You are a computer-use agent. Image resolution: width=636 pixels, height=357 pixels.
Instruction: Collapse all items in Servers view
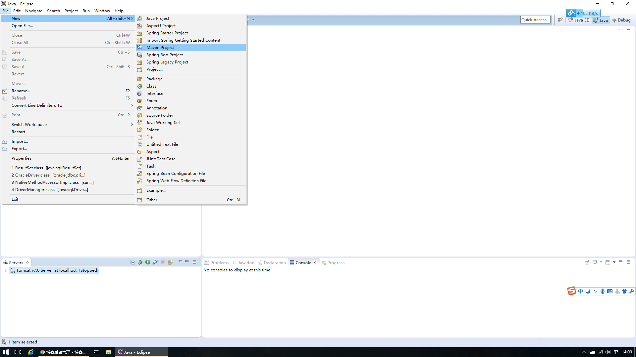point(133,262)
